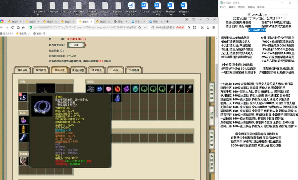Select the purple crystal item in 物品栏
Screen dimensions: 298x180
click(x=126, y=89)
